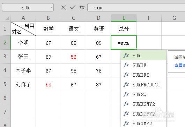The height and width of the screenshot is (127, 185).
Task: Select column E header
Action: click(124, 18)
